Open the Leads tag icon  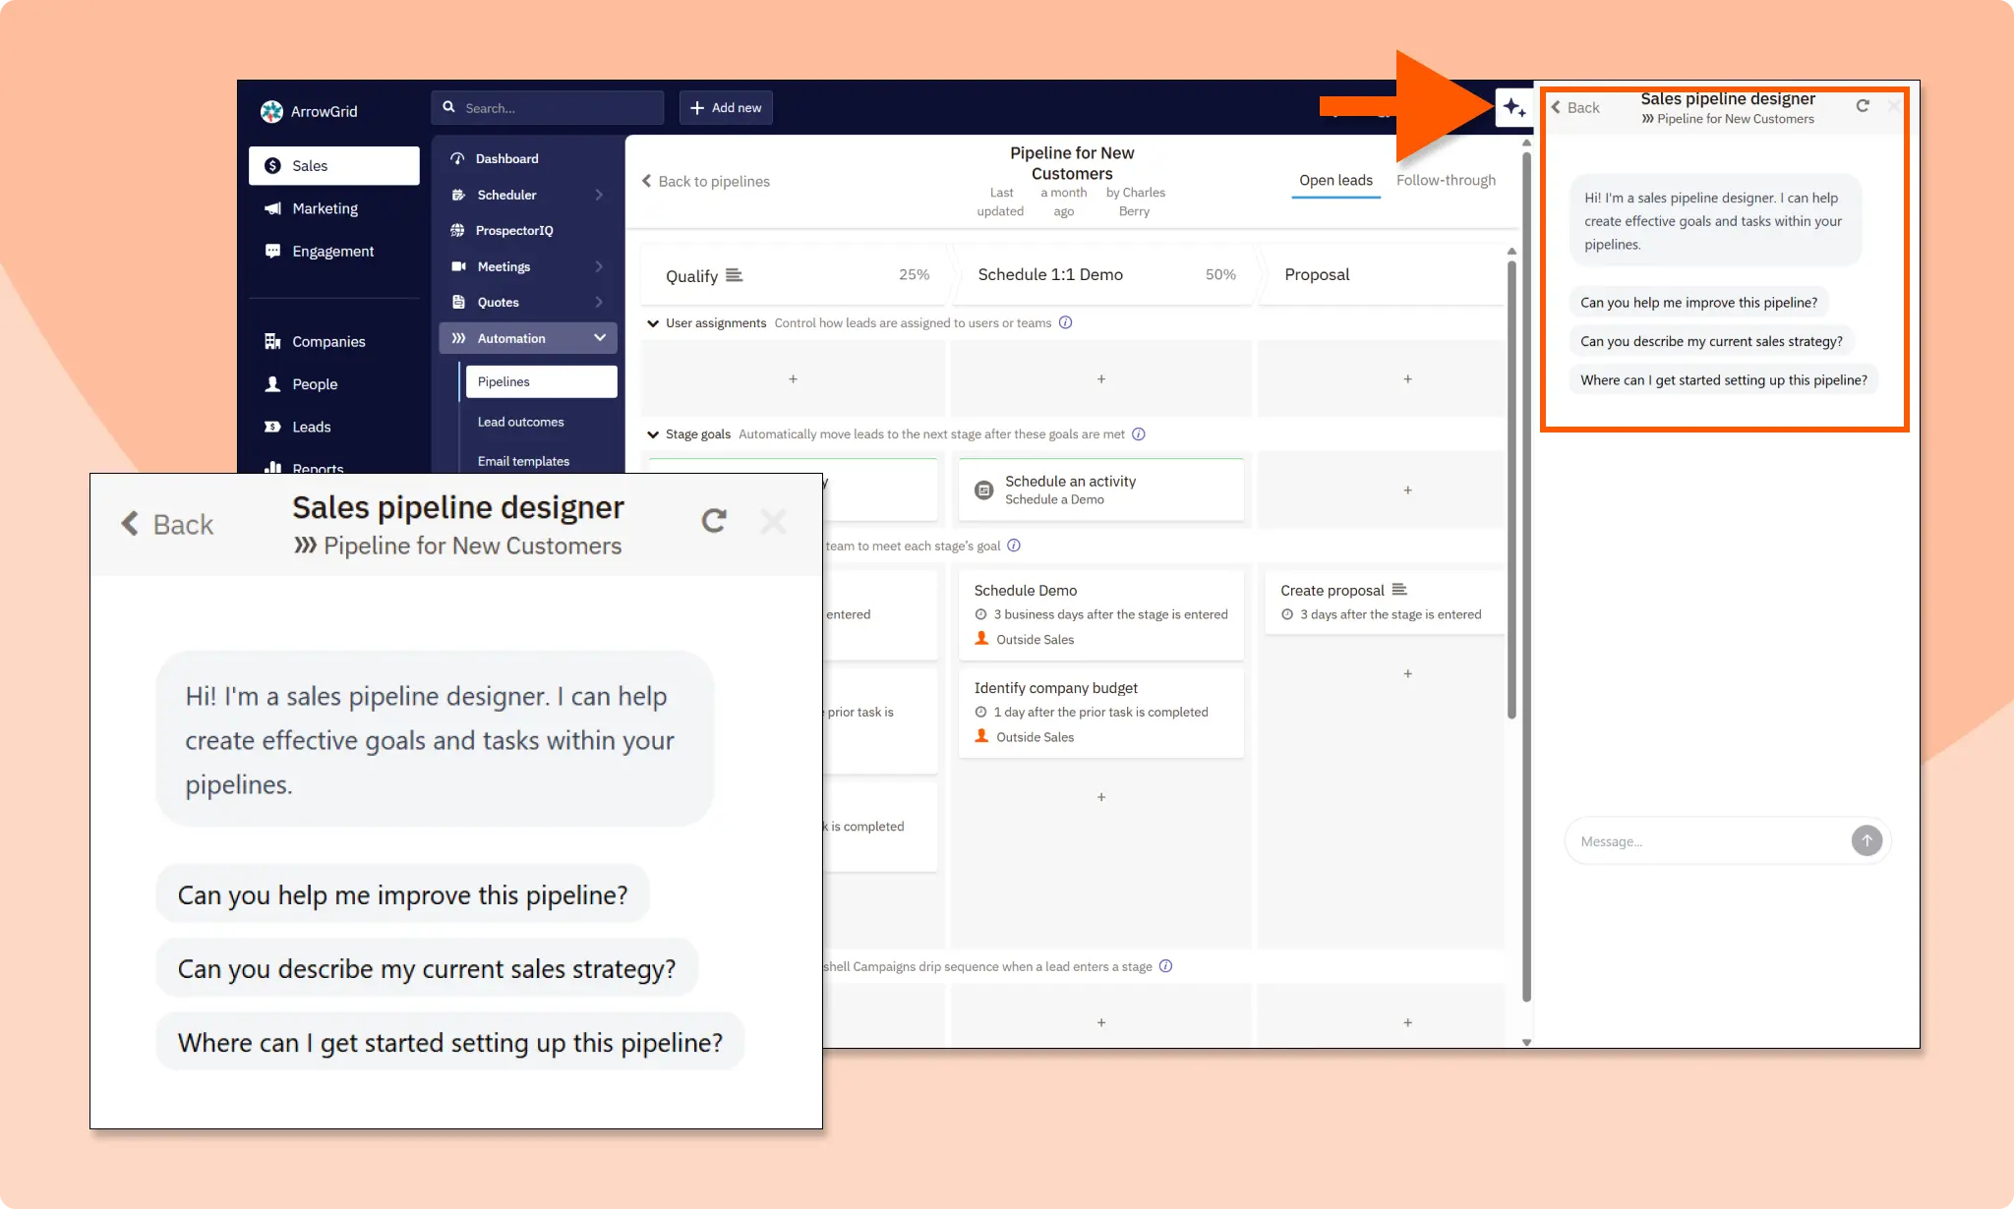pos(271,426)
